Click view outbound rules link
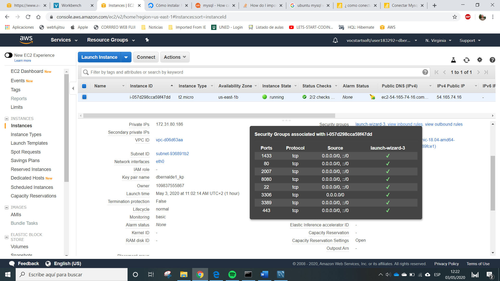 (444, 124)
